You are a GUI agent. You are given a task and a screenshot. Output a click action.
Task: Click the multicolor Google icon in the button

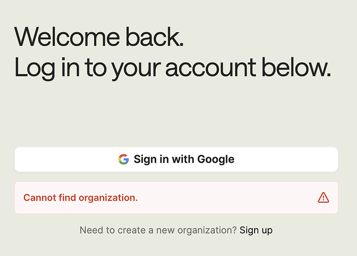click(x=124, y=159)
